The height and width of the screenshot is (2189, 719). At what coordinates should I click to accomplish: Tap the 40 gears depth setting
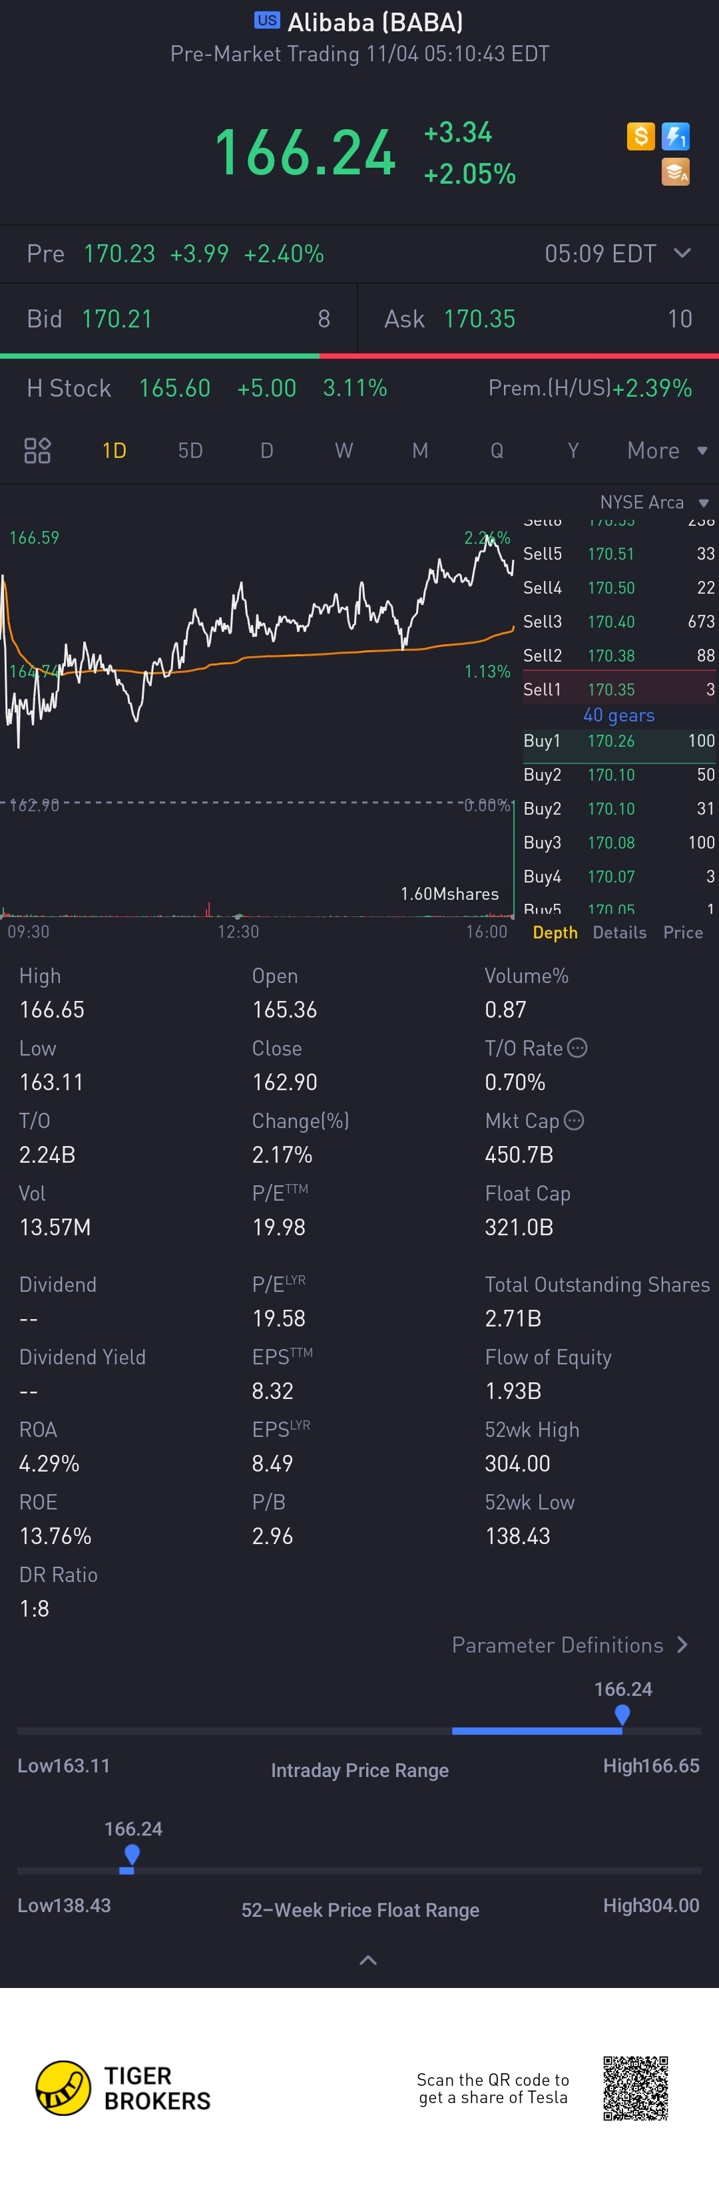pos(618,715)
